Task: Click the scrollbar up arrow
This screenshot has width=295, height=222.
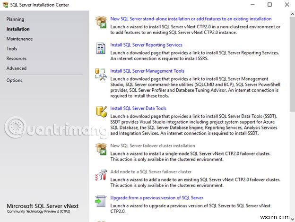Action: point(292,14)
